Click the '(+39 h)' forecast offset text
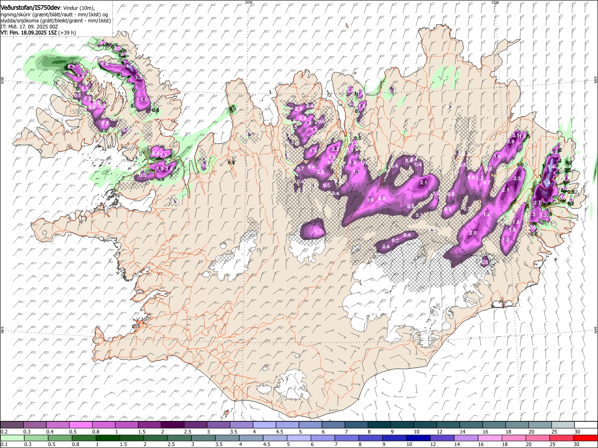598x448 pixels. point(67,33)
